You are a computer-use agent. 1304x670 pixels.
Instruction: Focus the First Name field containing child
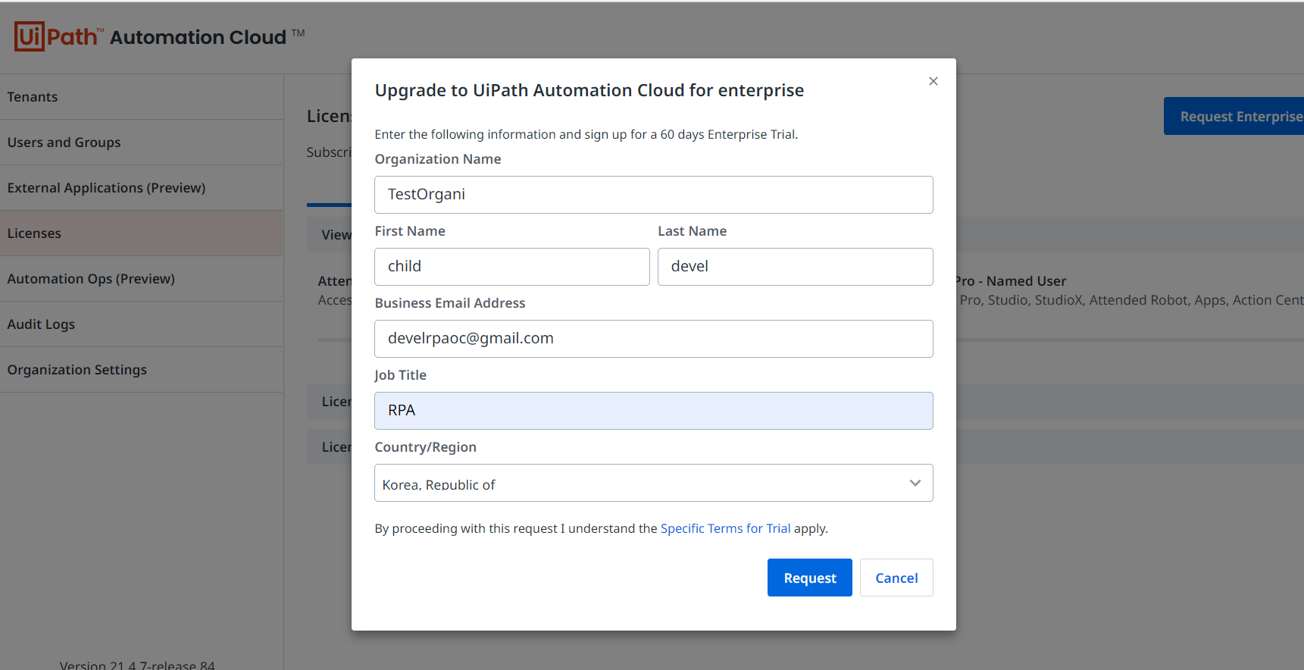512,267
